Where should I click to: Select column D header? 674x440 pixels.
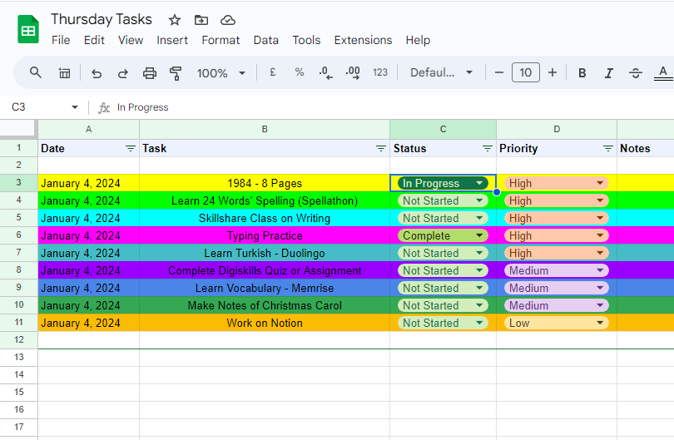[x=557, y=129]
